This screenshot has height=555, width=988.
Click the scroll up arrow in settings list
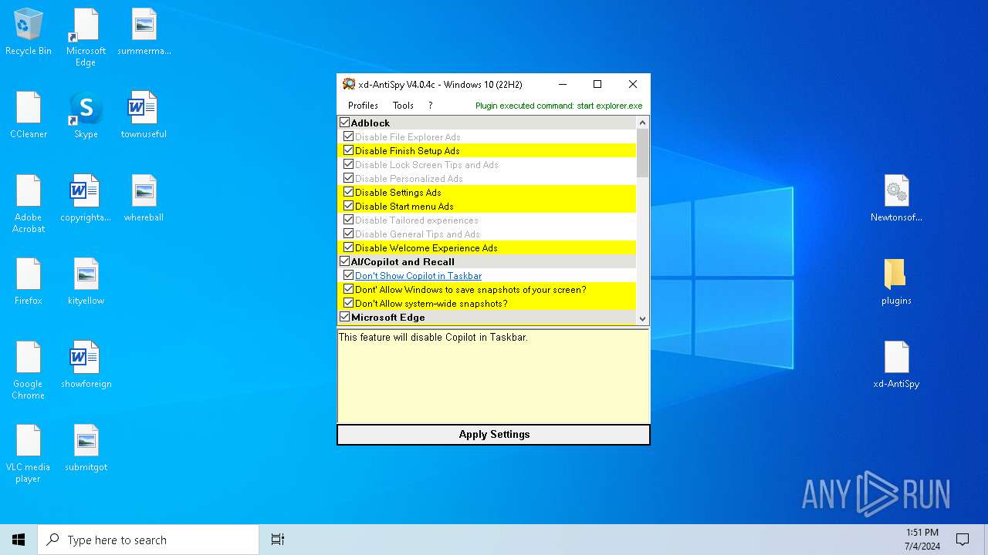point(642,123)
